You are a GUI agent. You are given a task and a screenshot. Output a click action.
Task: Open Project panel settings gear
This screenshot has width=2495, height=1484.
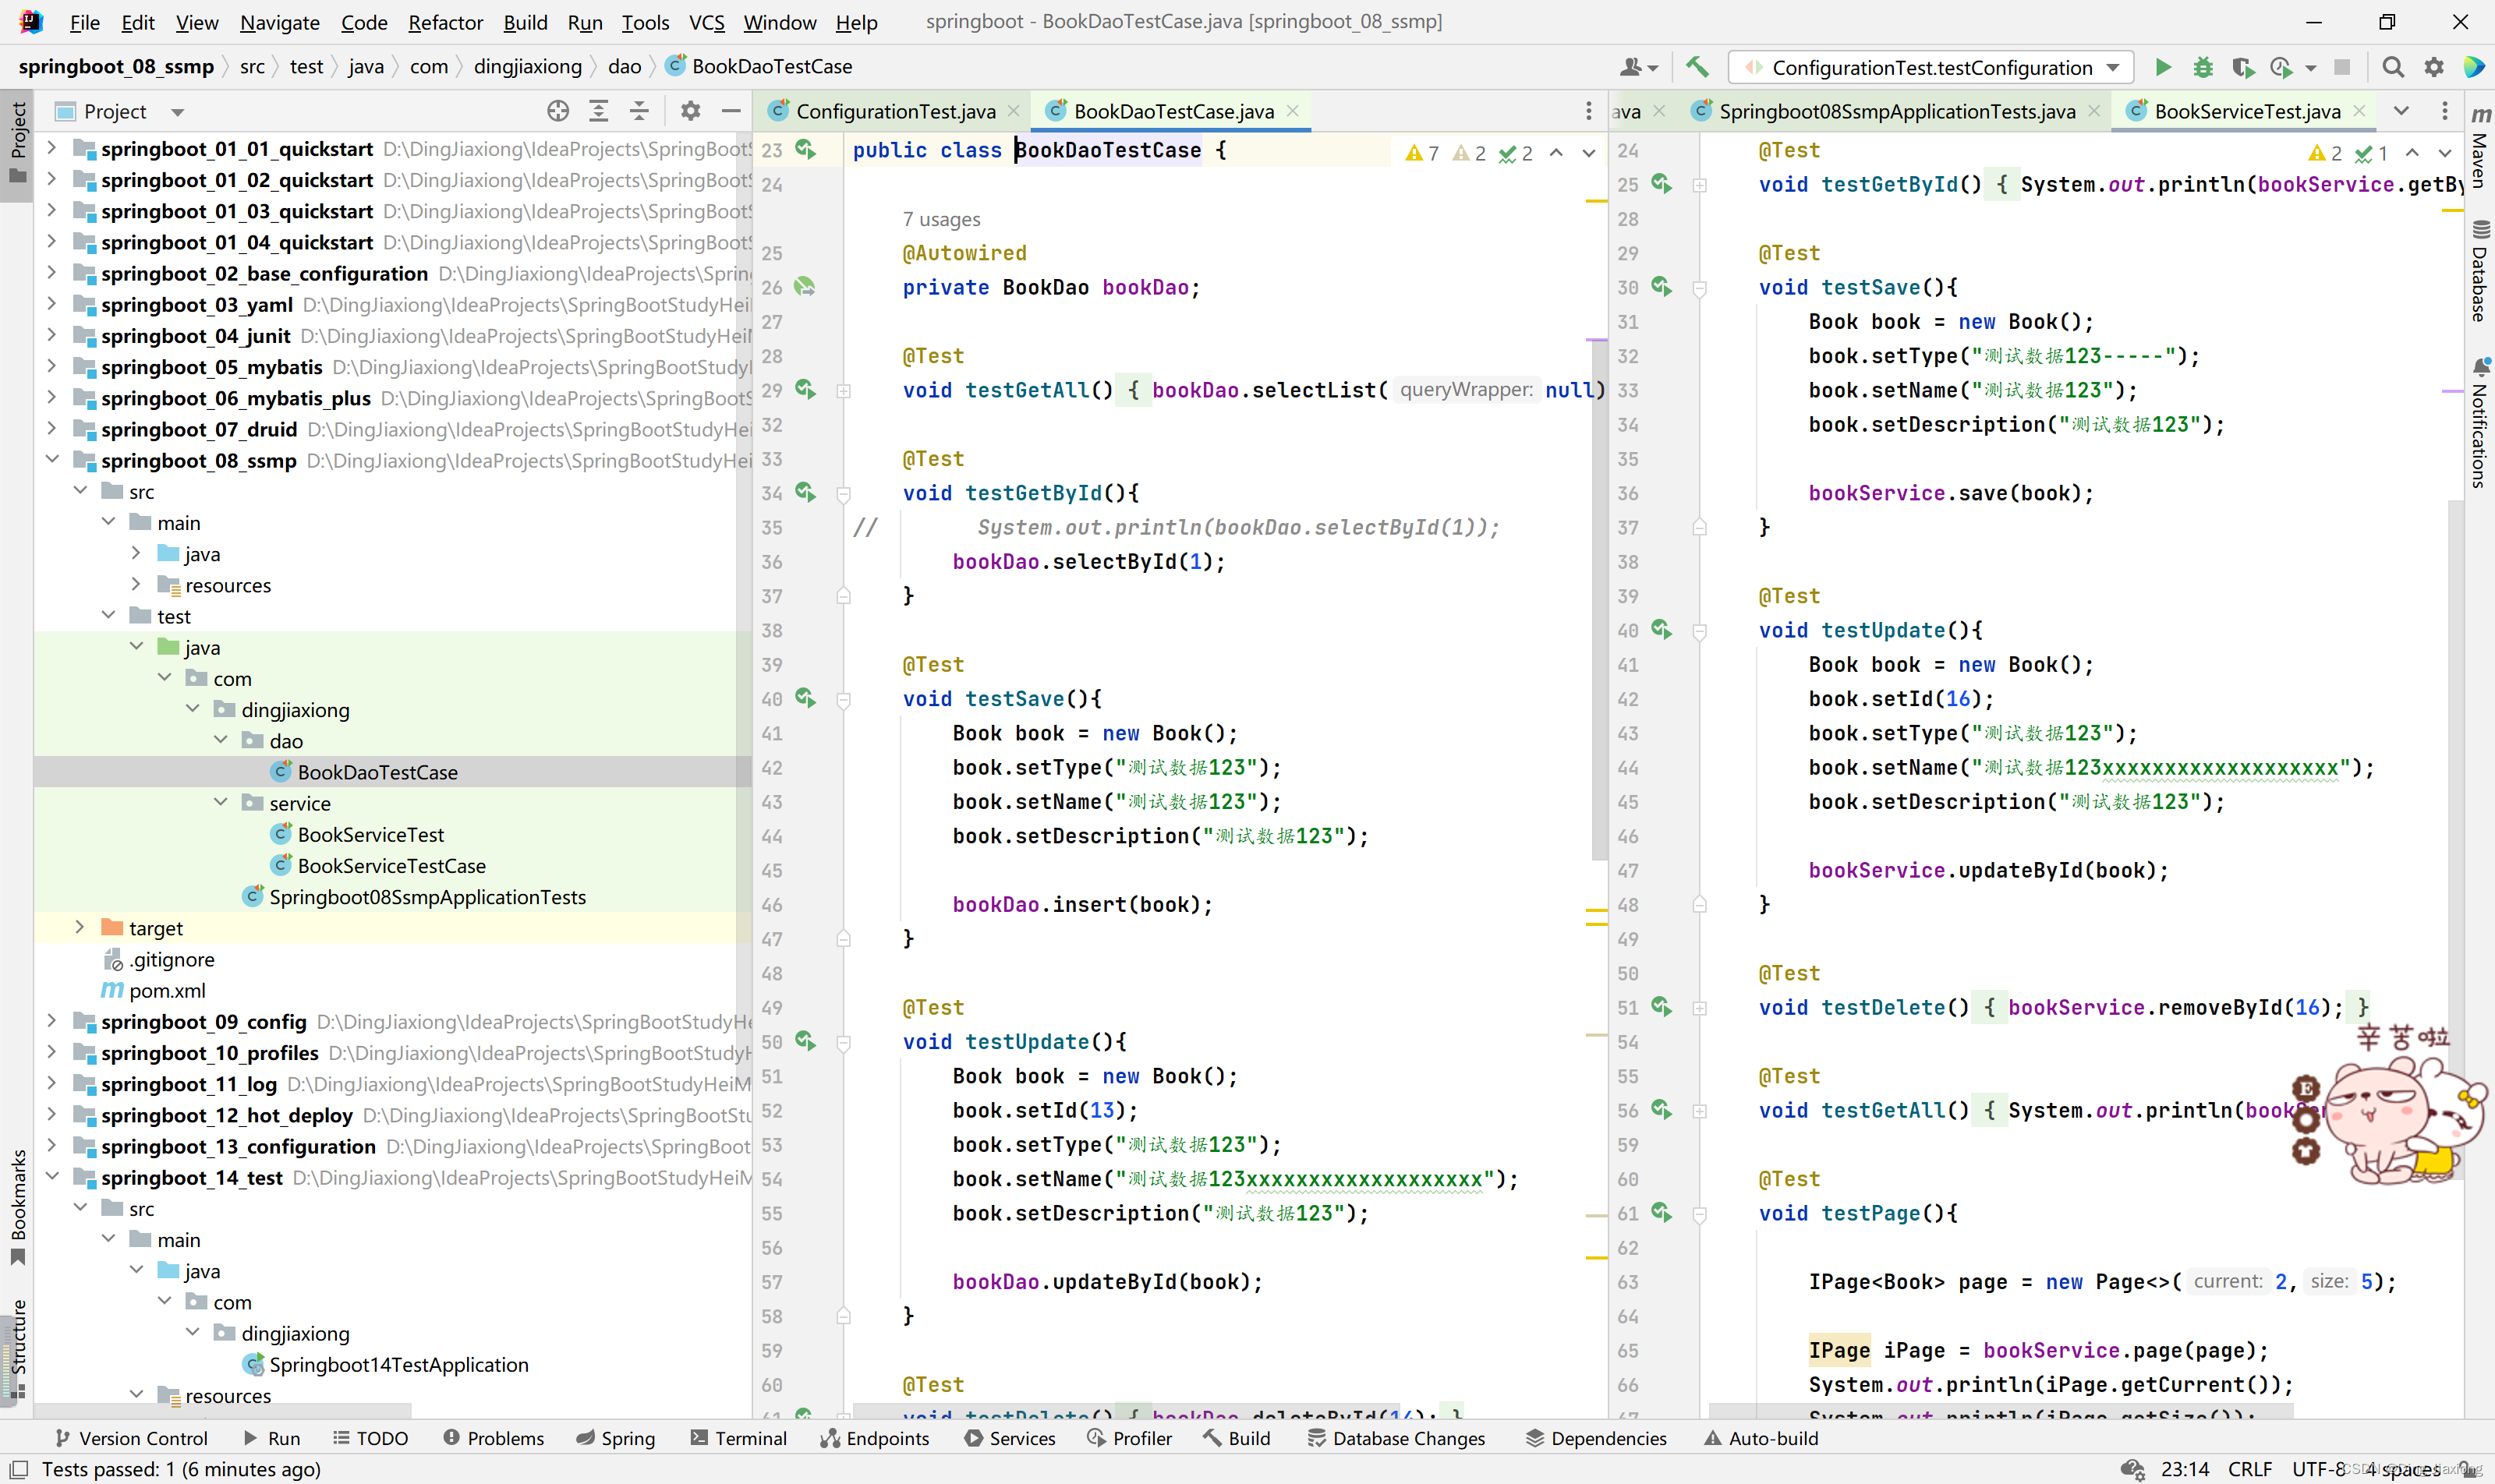coord(690,111)
